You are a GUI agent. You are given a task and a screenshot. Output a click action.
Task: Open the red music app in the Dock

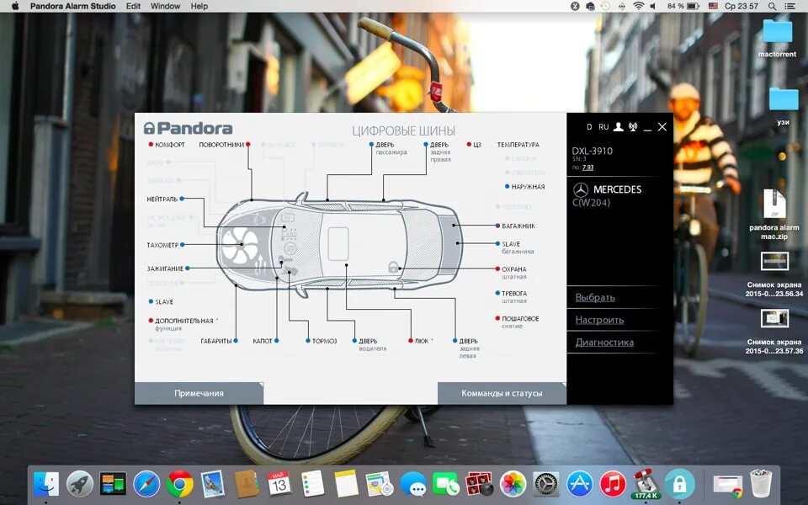[x=613, y=484]
